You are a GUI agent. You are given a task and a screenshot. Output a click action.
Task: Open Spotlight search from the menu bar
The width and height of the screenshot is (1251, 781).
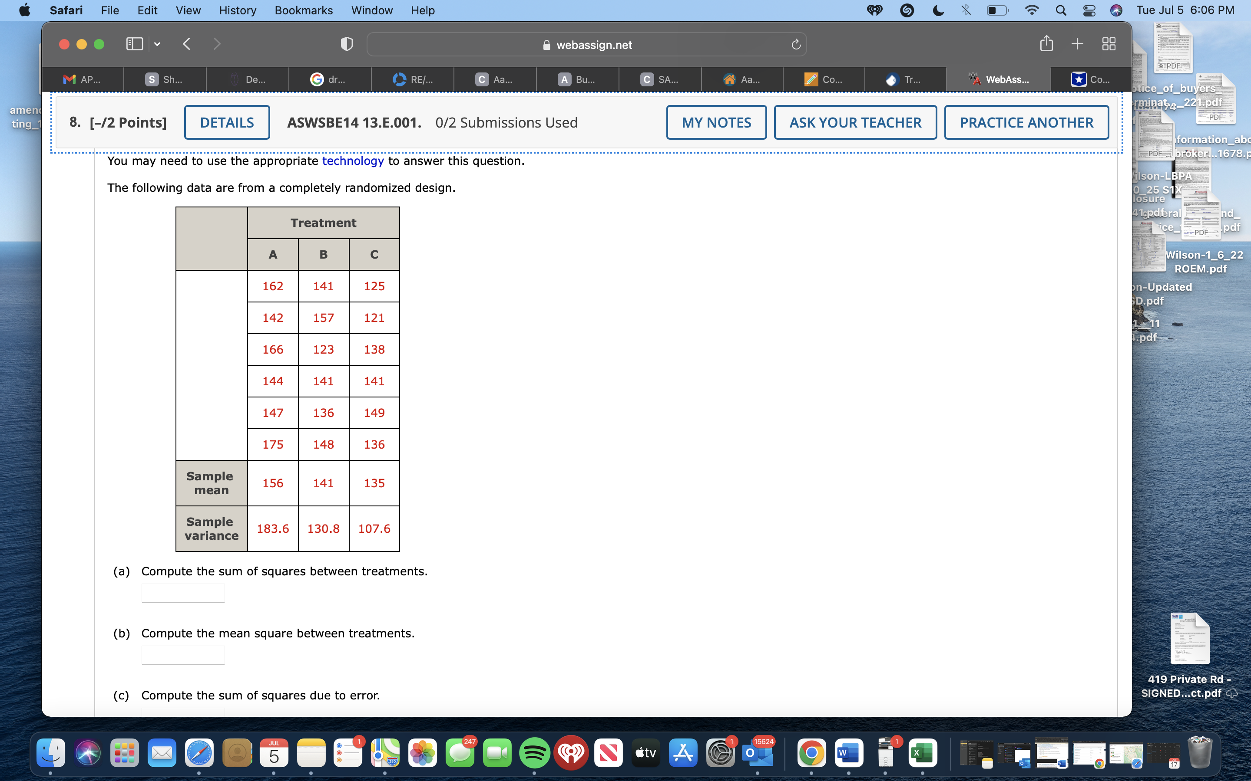point(1061,10)
